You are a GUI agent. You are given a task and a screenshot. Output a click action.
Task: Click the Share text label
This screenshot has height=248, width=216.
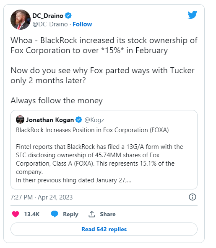[108, 214]
